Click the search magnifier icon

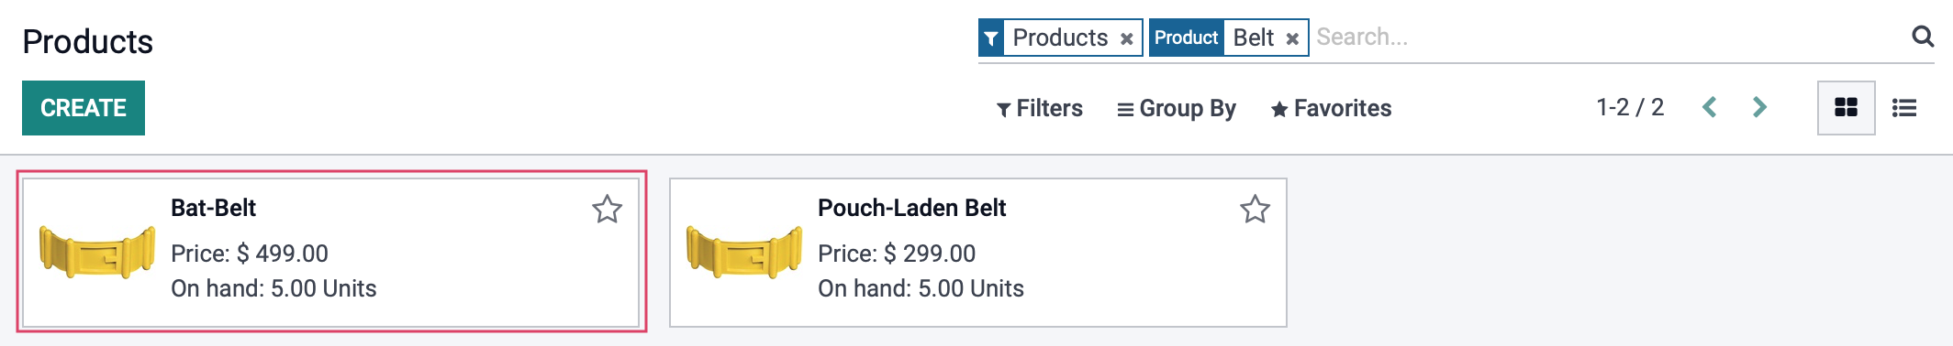1923,37
